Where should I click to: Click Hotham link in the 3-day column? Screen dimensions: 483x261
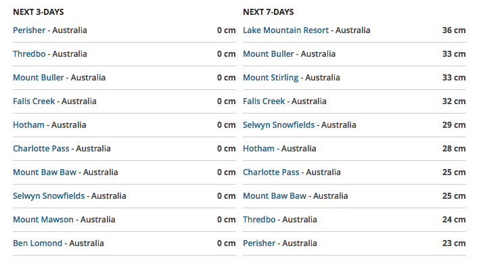point(28,125)
